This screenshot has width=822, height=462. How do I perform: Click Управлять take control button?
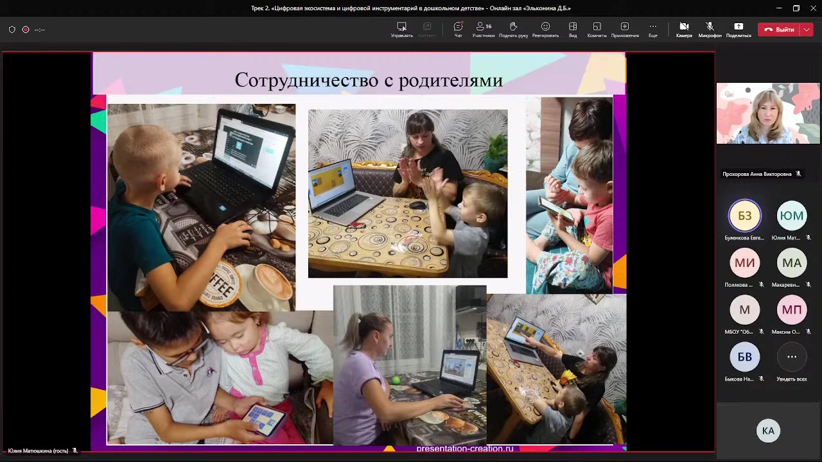(401, 29)
